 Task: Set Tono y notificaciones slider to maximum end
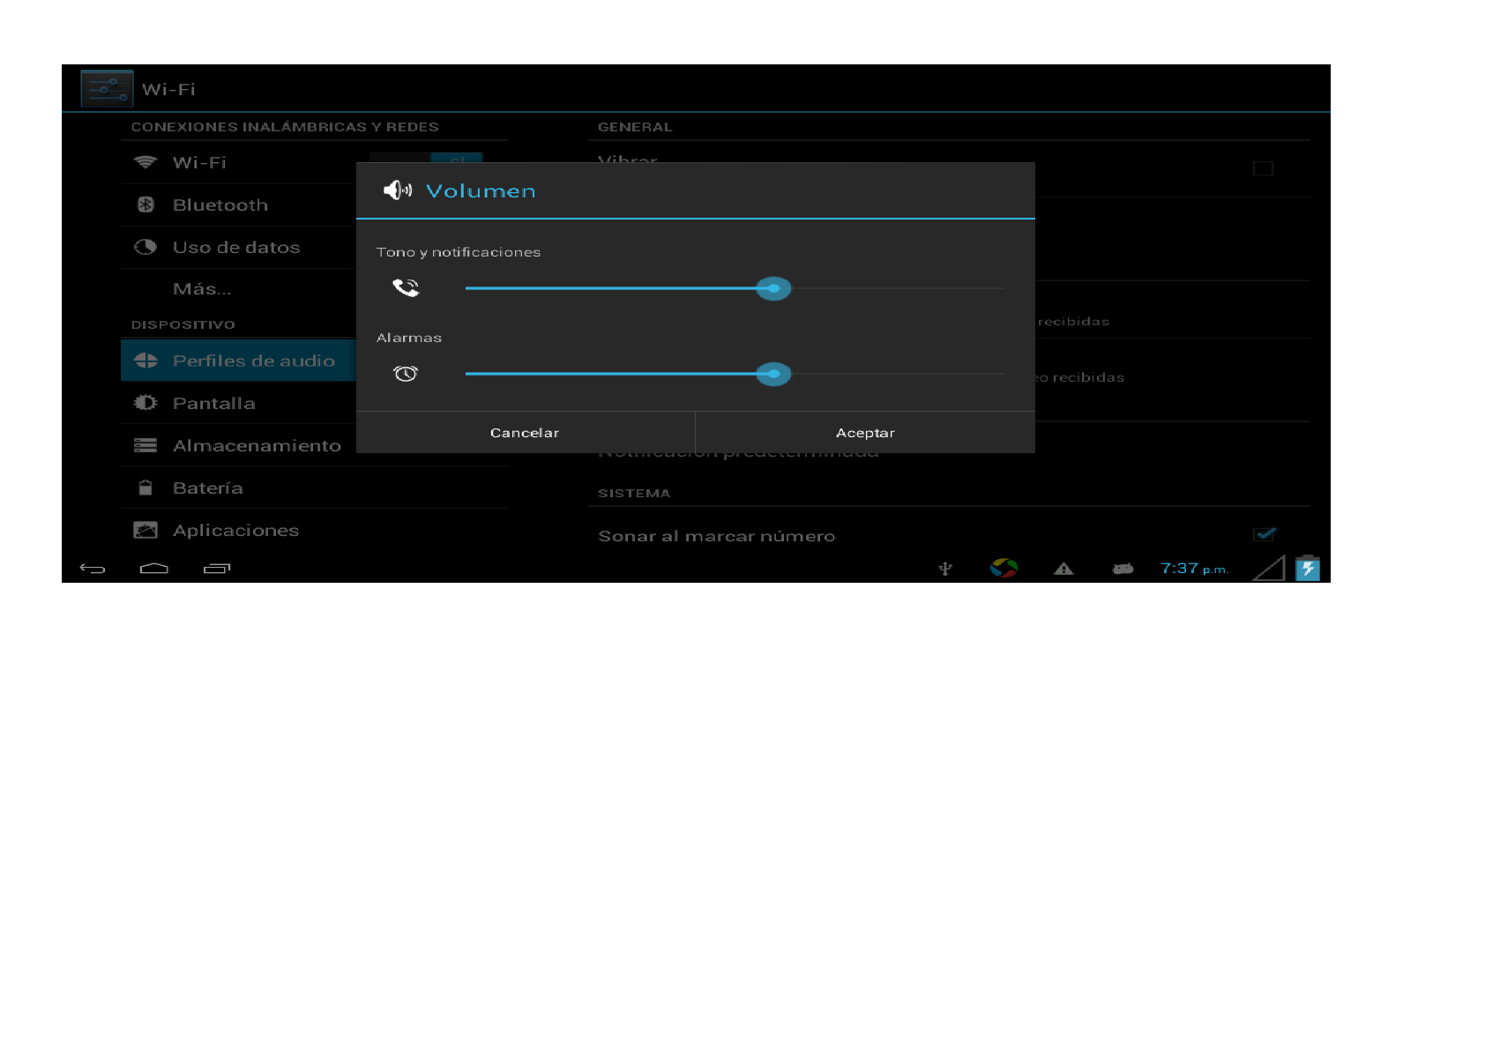[x=1003, y=288]
